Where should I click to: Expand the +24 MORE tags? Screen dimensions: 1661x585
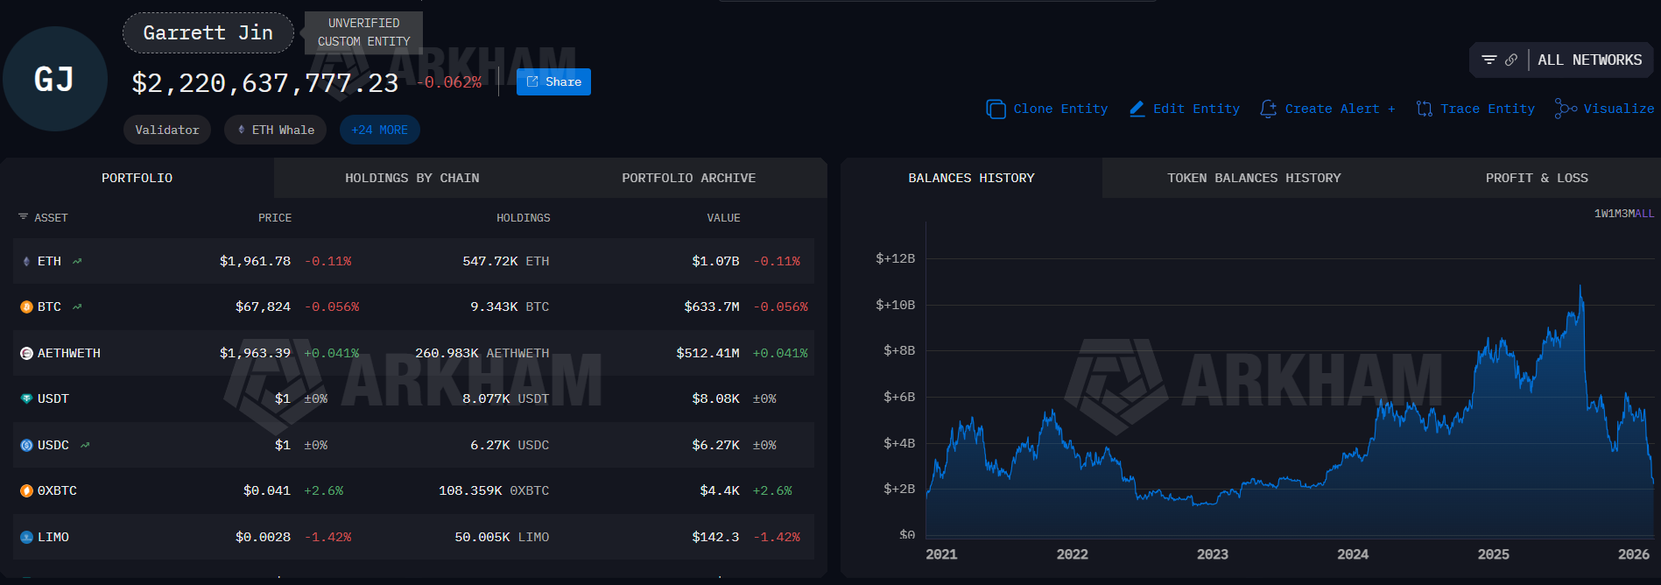point(379,130)
